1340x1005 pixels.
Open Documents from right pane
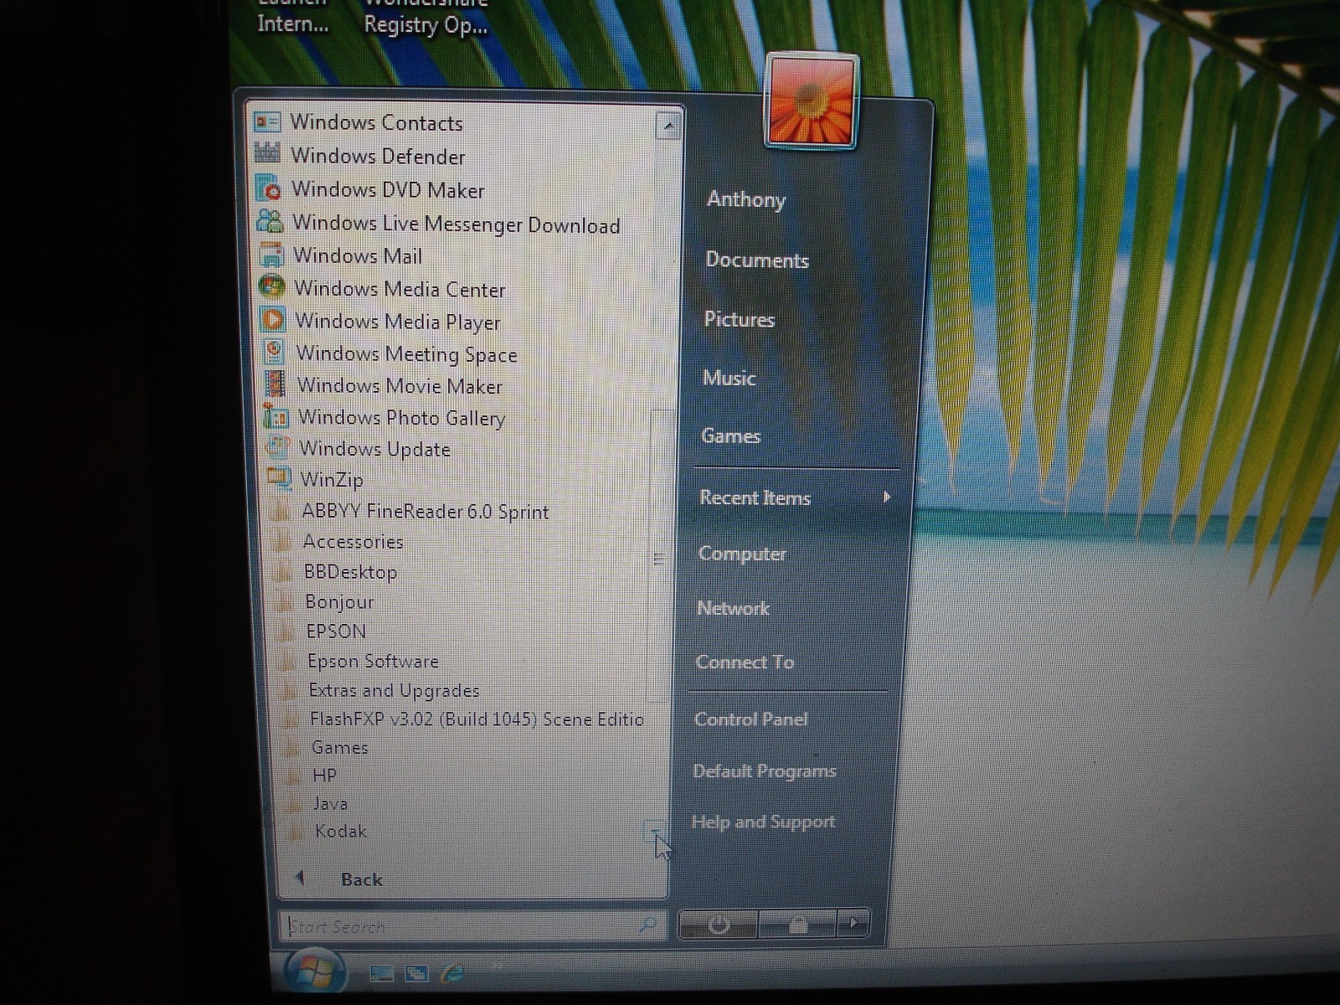click(x=757, y=260)
